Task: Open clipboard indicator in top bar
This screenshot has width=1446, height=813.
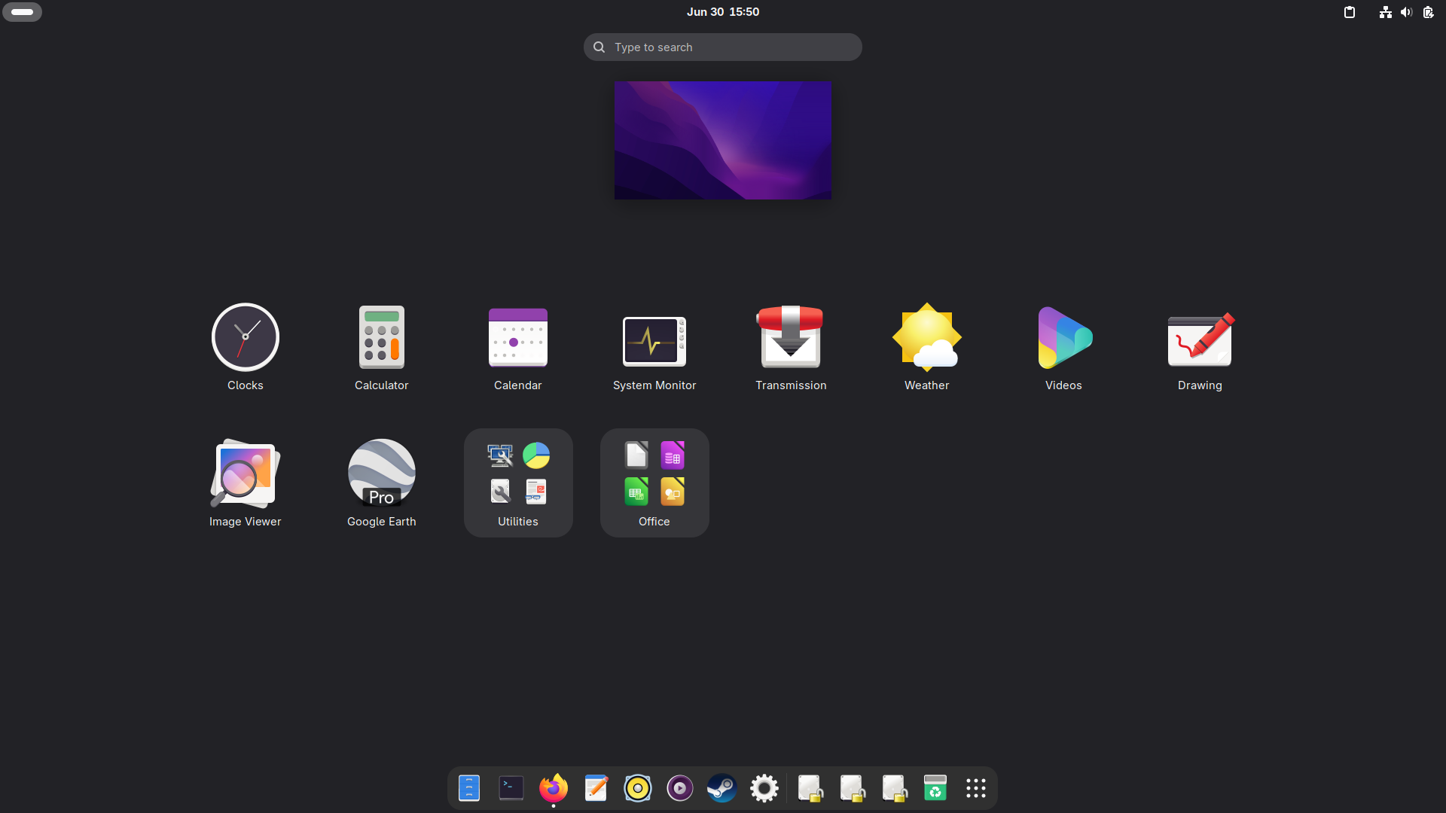Action: 1350,12
